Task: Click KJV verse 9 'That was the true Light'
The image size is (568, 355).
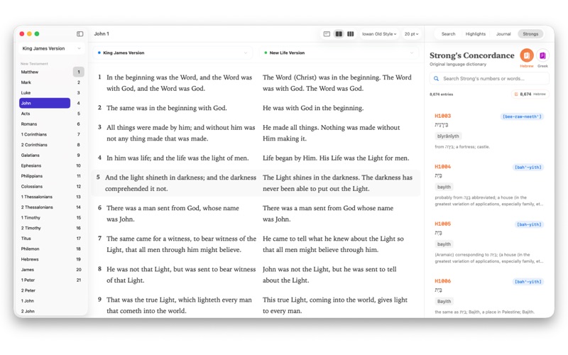Action: [x=179, y=305]
